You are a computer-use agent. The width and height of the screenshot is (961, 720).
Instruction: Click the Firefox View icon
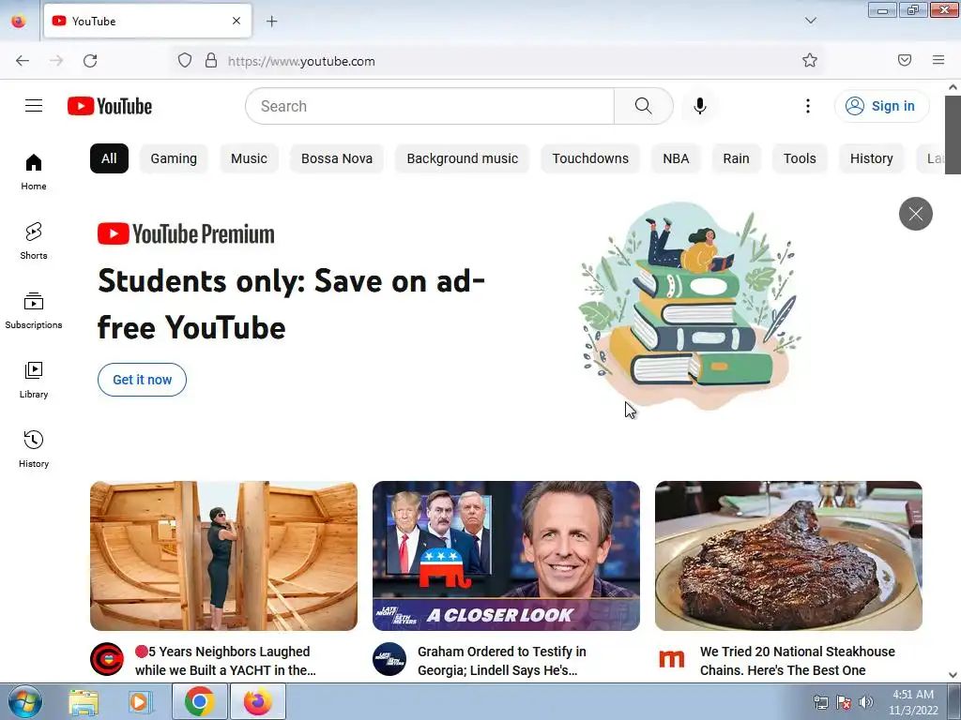(19, 21)
